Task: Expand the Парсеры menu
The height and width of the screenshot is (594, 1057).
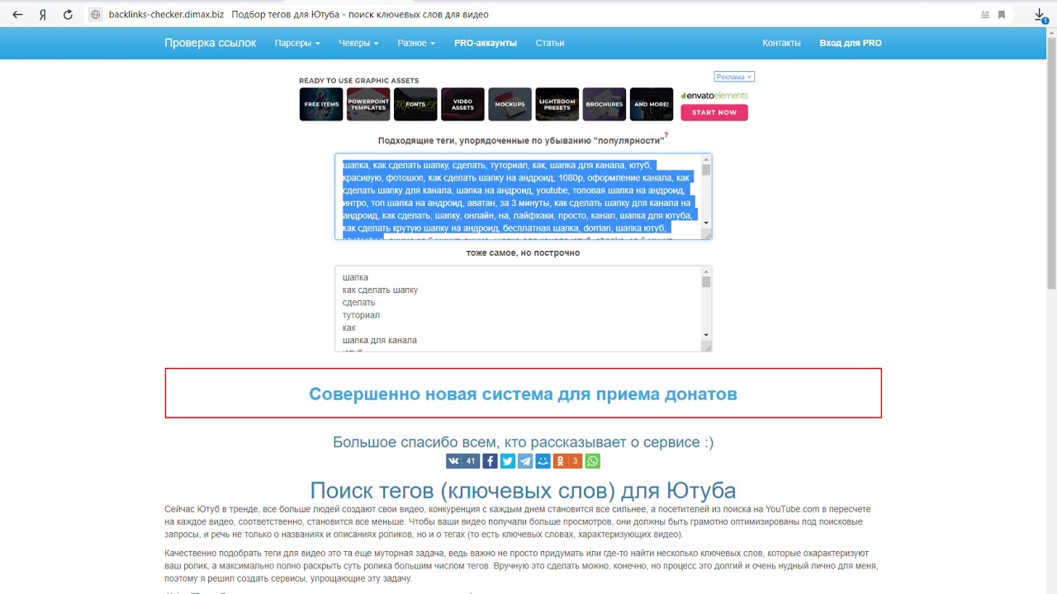Action: coord(296,43)
